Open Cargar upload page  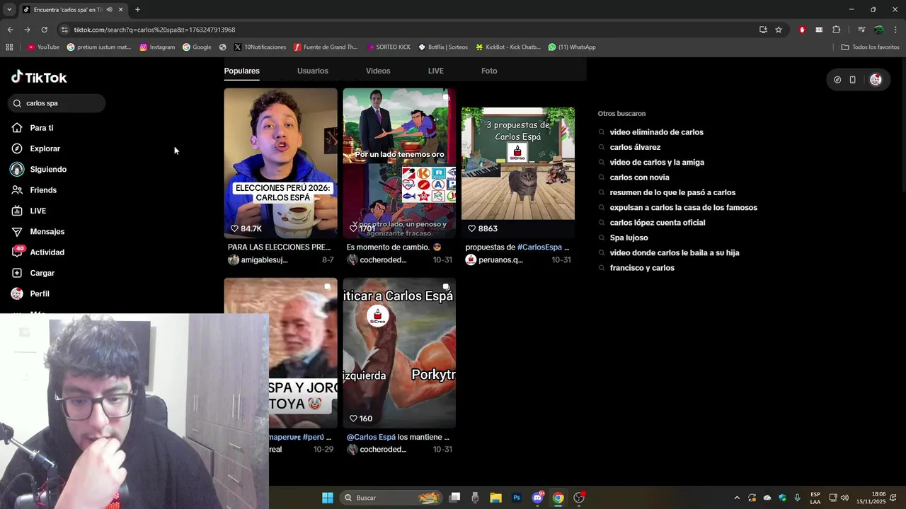pos(33,273)
